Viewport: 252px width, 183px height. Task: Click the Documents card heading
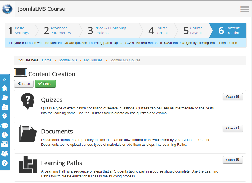click(57, 131)
